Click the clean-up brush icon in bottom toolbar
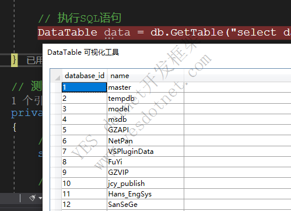 click(33, 198)
